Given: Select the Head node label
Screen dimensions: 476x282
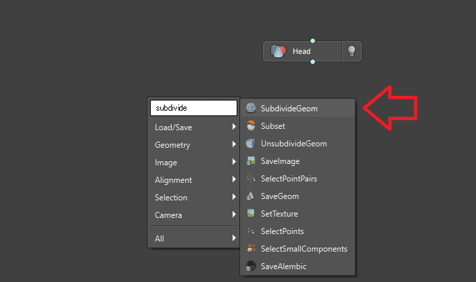Looking at the screenshot, I should pos(302,51).
